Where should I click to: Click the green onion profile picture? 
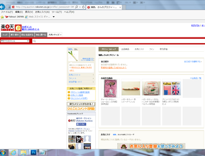click(73, 56)
